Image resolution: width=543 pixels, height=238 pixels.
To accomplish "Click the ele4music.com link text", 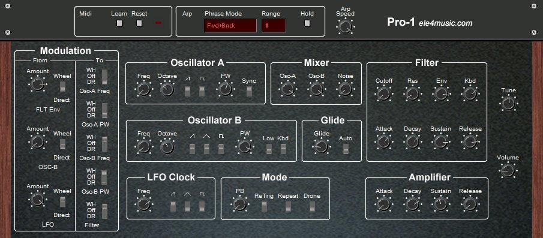I will 445,23.
